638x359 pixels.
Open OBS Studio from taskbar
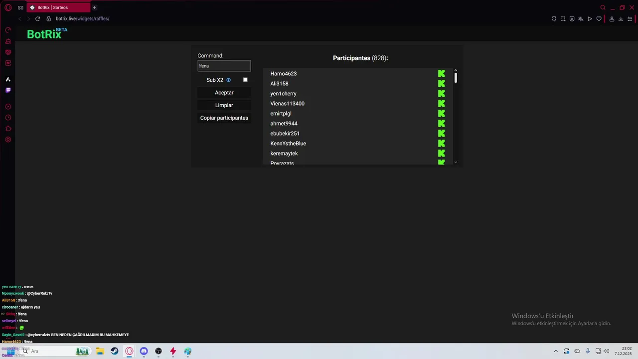159,351
